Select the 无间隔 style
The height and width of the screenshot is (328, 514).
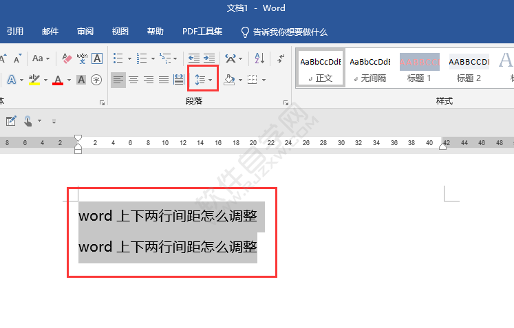[370, 69]
